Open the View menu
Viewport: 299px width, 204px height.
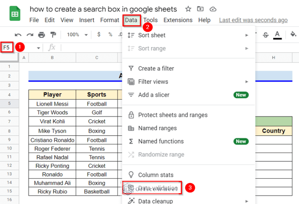tap(67, 20)
